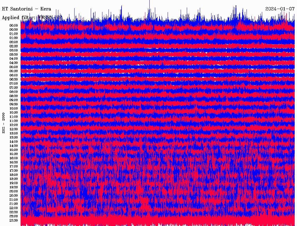Screen dimensions: 297x226
Task: Select the 14:00 time row label
Action: tap(14, 142)
